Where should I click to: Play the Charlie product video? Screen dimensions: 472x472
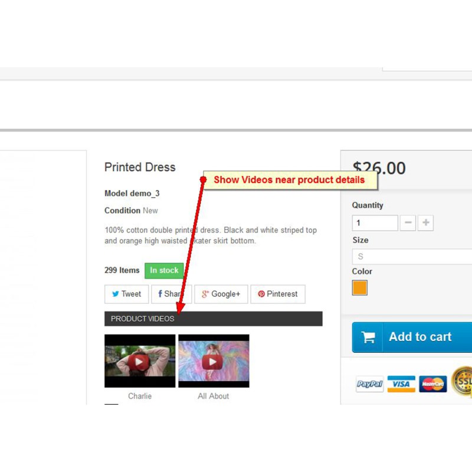coord(140,361)
